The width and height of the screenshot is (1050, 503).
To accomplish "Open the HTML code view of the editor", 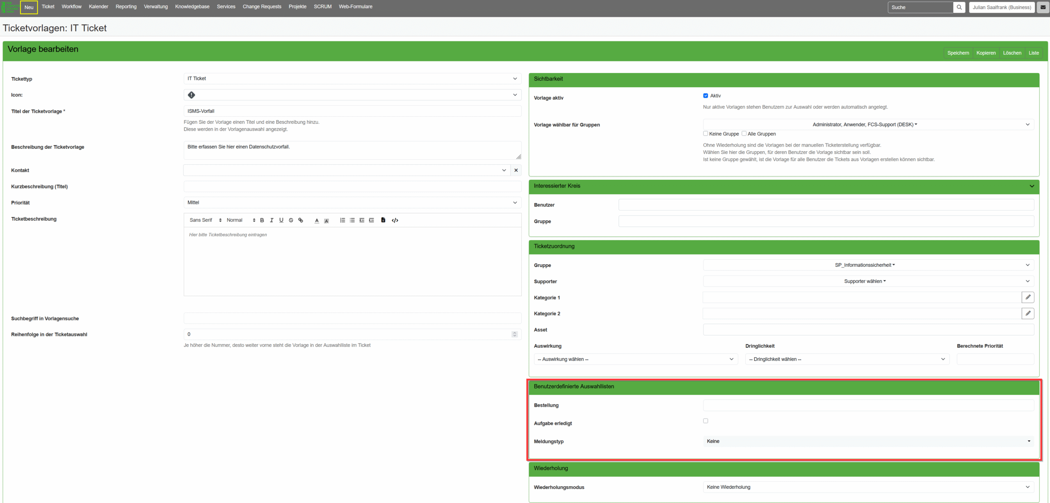I will click(x=395, y=220).
